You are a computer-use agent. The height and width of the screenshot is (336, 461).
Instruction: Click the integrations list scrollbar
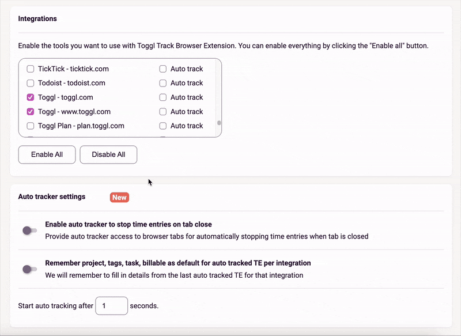click(219, 123)
